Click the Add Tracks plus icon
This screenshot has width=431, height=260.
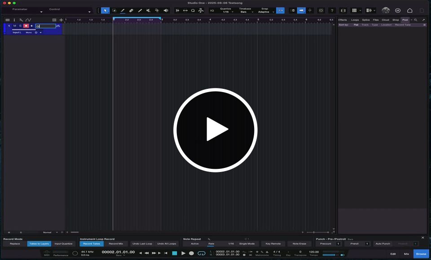61,20
